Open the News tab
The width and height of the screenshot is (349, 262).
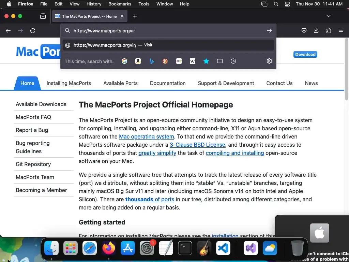[x=311, y=83]
